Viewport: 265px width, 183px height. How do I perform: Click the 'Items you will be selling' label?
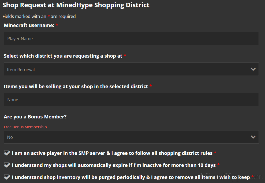(76, 86)
